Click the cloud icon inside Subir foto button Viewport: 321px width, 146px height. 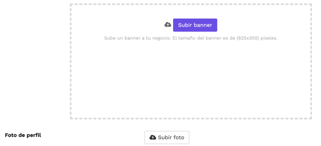[x=153, y=138]
